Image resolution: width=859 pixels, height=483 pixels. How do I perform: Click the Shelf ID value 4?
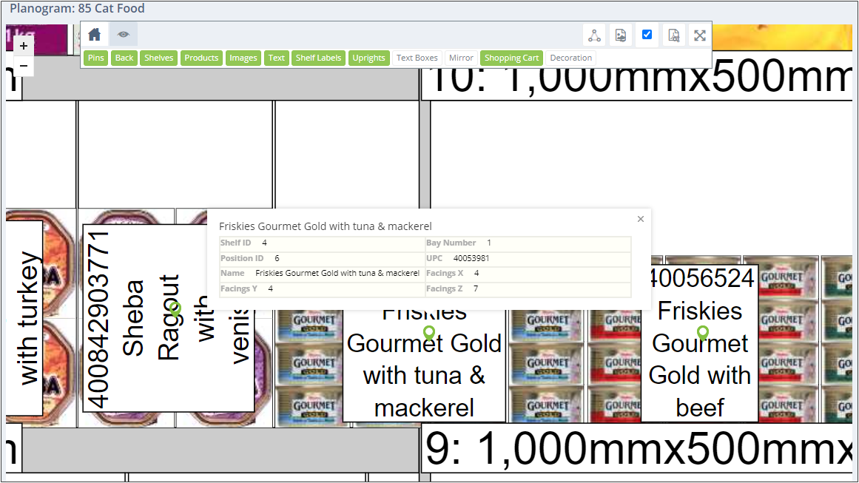pyautogui.click(x=264, y=243)
